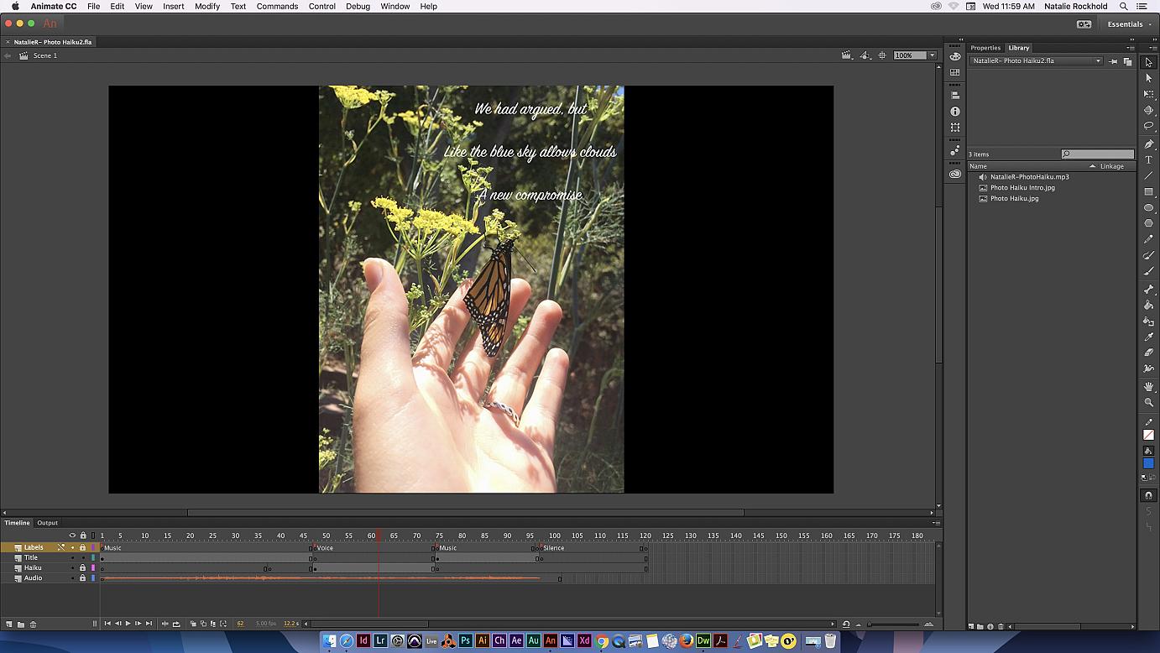Click the blue Fill color swatch

[1148, 463]
